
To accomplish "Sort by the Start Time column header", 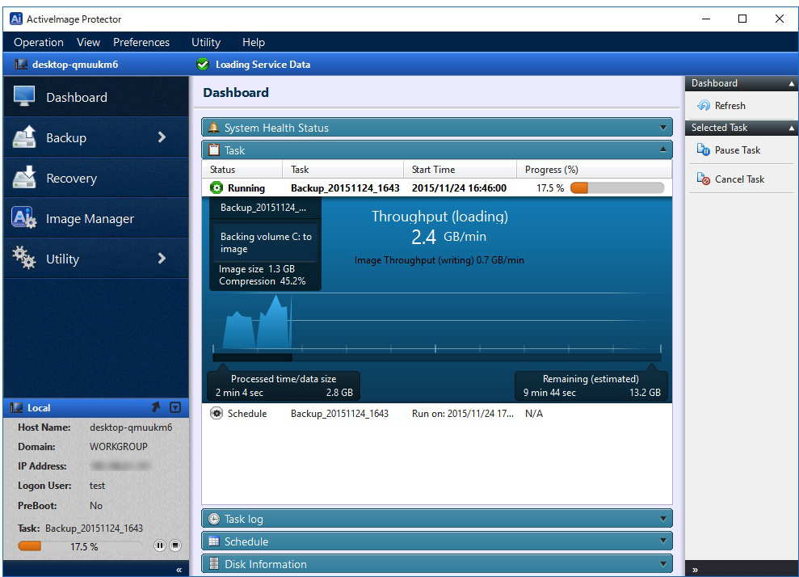I will pyautogui.click(x=460, y=169).
